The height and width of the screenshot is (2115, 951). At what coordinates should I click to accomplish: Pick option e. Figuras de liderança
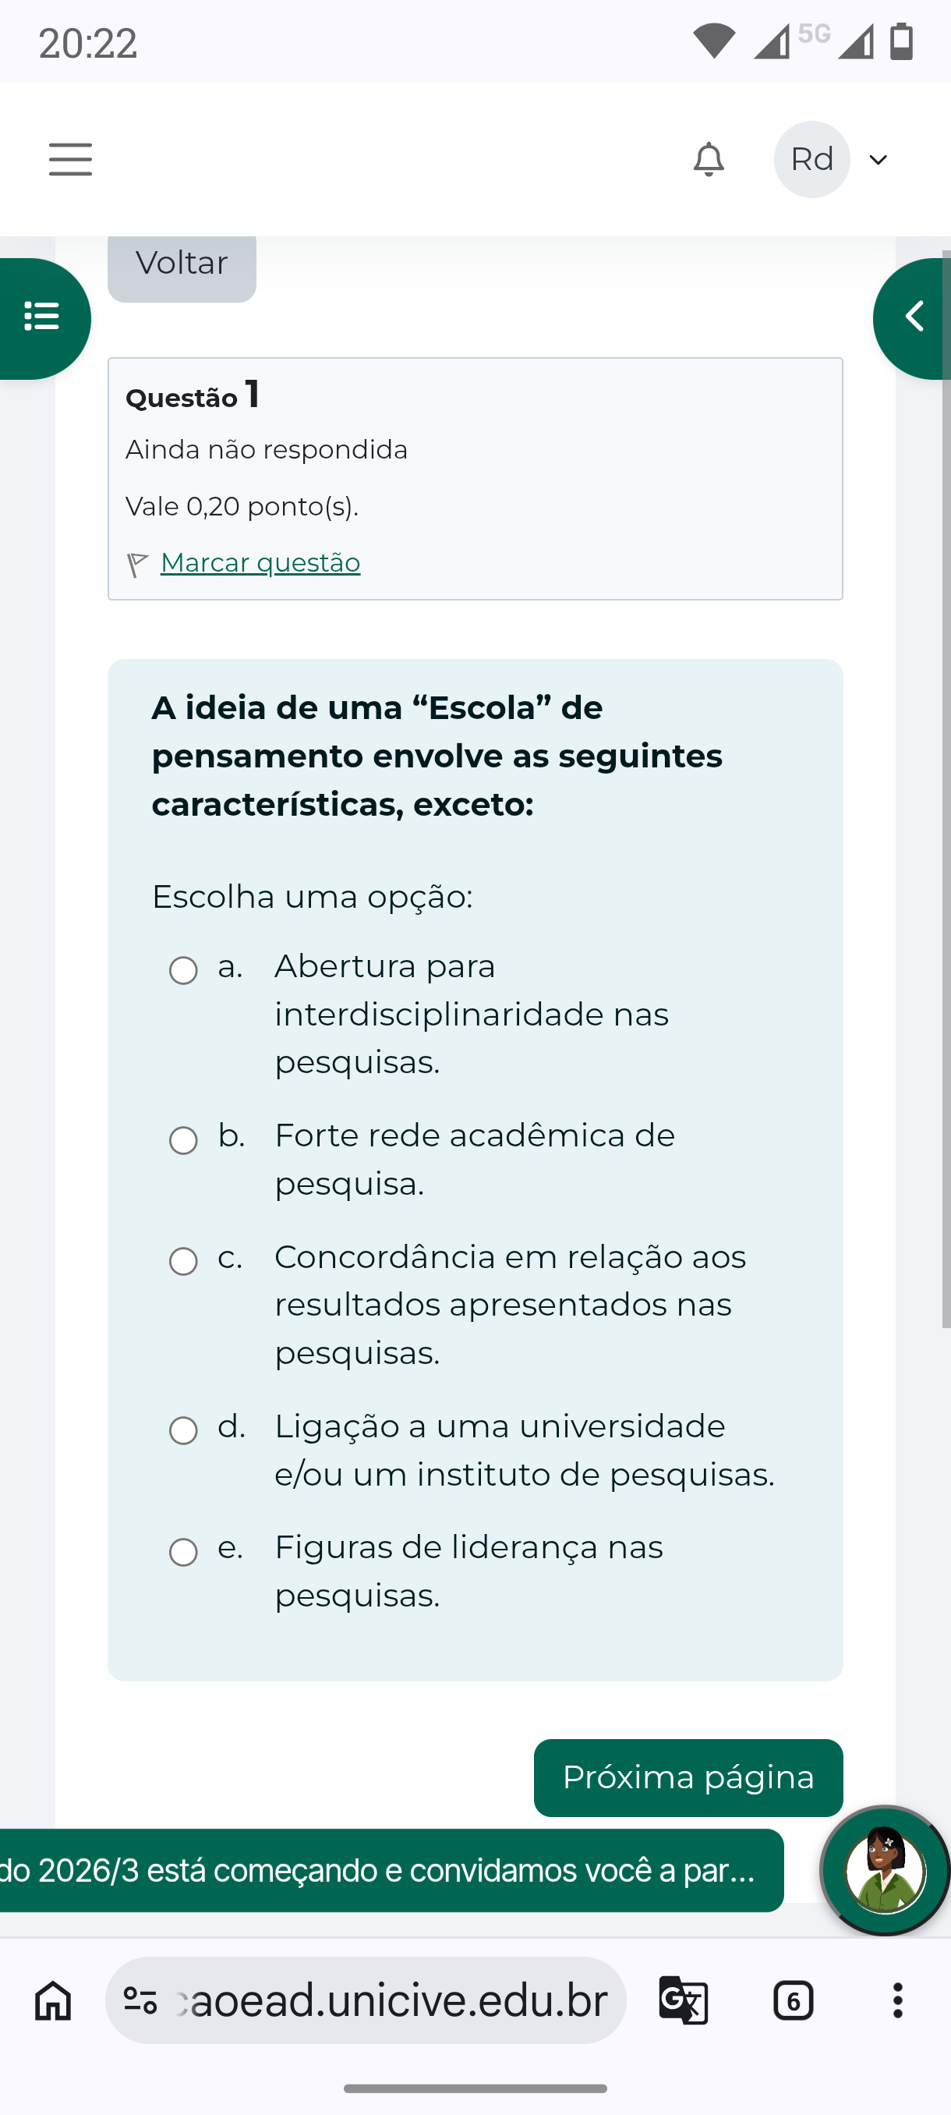(x=183, y=1552)
